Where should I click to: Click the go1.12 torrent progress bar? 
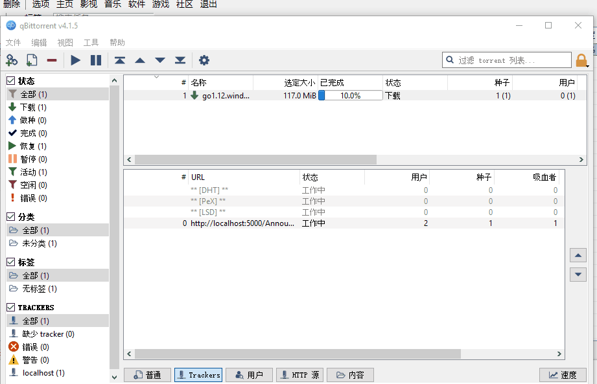[x=350, y=95]
